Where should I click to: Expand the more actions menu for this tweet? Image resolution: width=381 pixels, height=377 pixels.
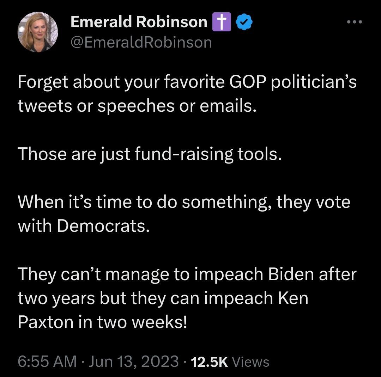coord(354,21)
